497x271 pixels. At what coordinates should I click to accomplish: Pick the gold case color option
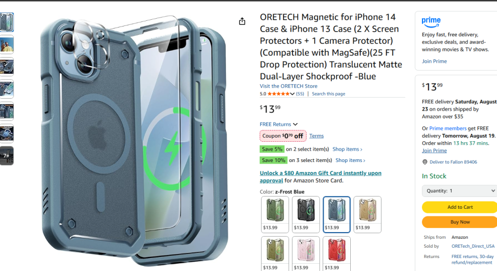[x=367, y=214]
